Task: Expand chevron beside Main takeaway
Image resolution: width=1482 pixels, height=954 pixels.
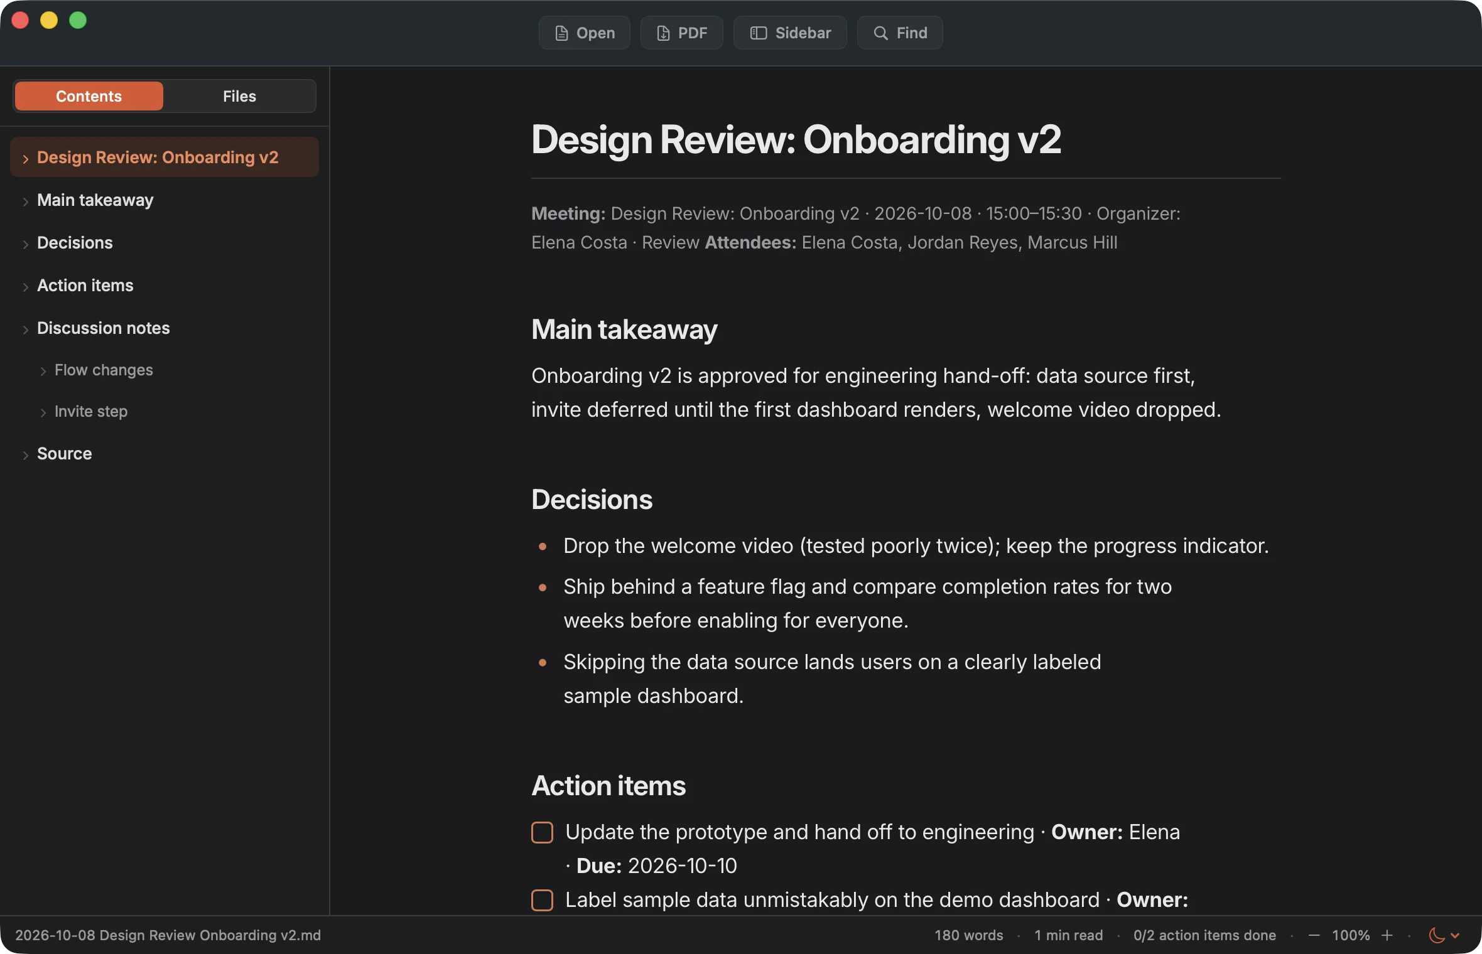Action: tap(25, 201)
